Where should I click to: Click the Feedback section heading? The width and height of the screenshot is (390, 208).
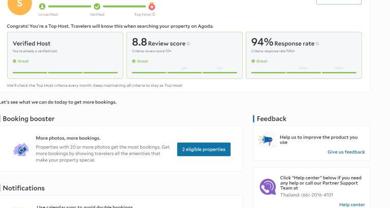(x=272, y=119)
